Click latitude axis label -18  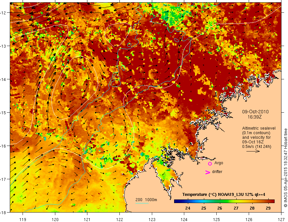click(3, 213)
